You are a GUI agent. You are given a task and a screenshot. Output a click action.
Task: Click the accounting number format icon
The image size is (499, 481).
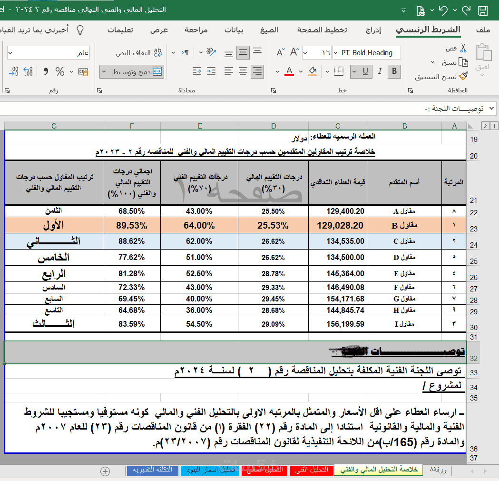[x=83, y=72]
